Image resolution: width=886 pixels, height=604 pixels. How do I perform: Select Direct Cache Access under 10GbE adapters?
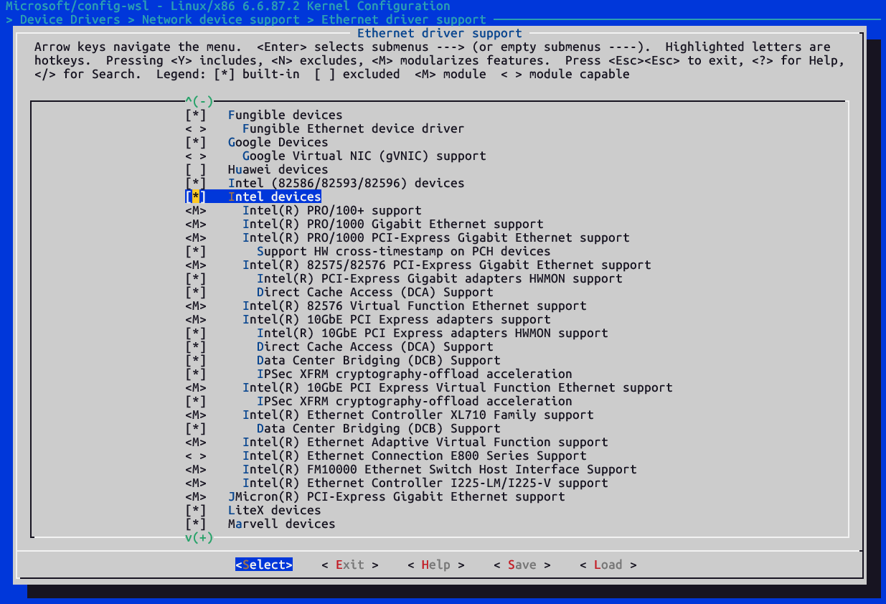[375, 346]
